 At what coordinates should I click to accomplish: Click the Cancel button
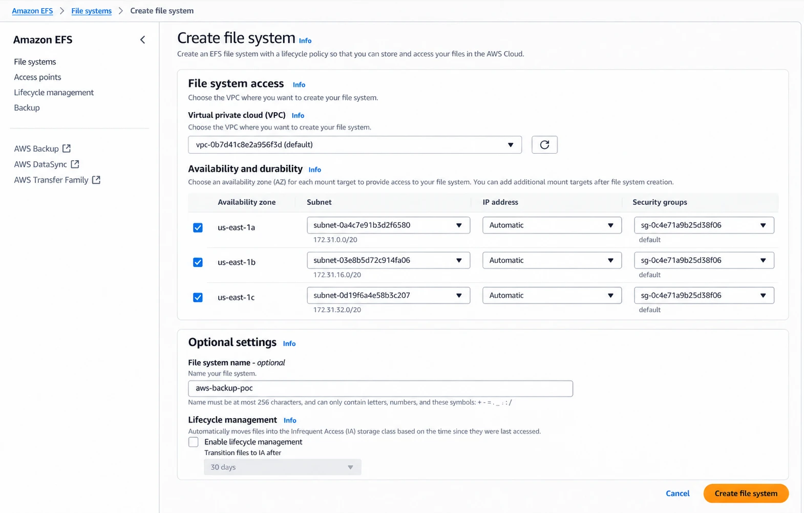tap(678, 494)
